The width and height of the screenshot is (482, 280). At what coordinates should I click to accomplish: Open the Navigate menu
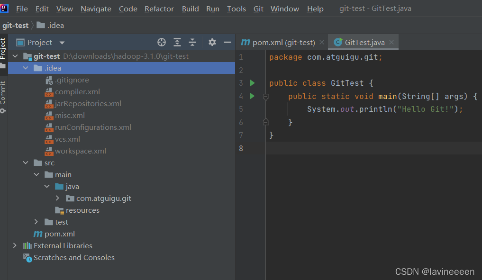coord(96,9)
